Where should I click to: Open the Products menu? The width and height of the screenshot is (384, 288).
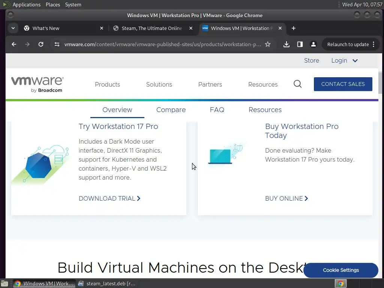(107, 84)
